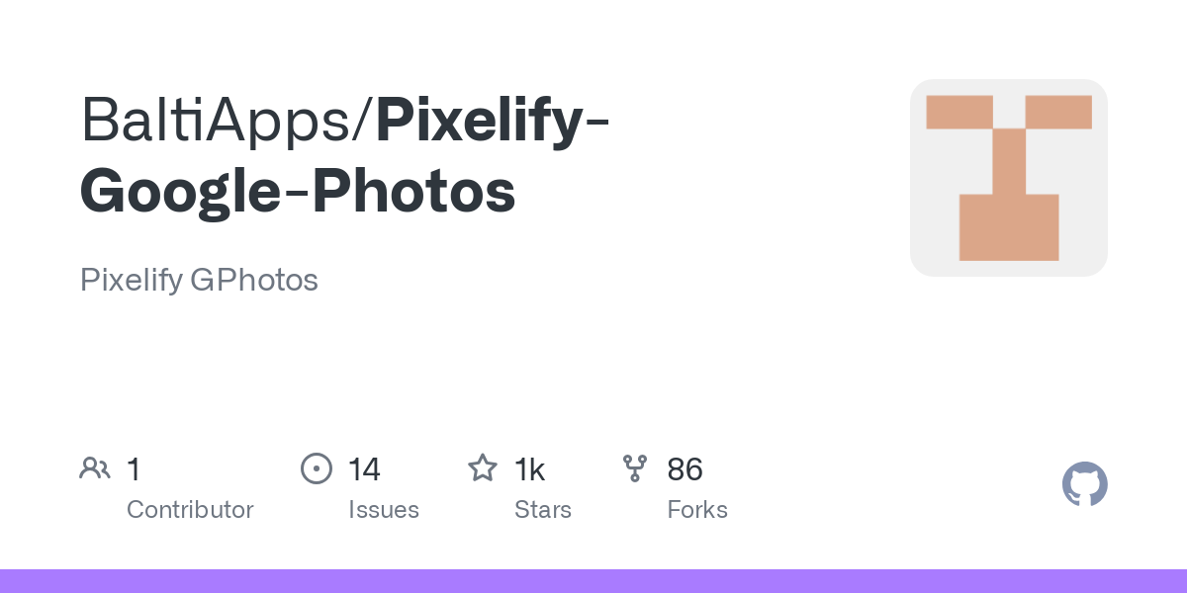Select the "Pixelify GPhotos" description text
This screenshot has height=593, width=1187.
[199, 281]
